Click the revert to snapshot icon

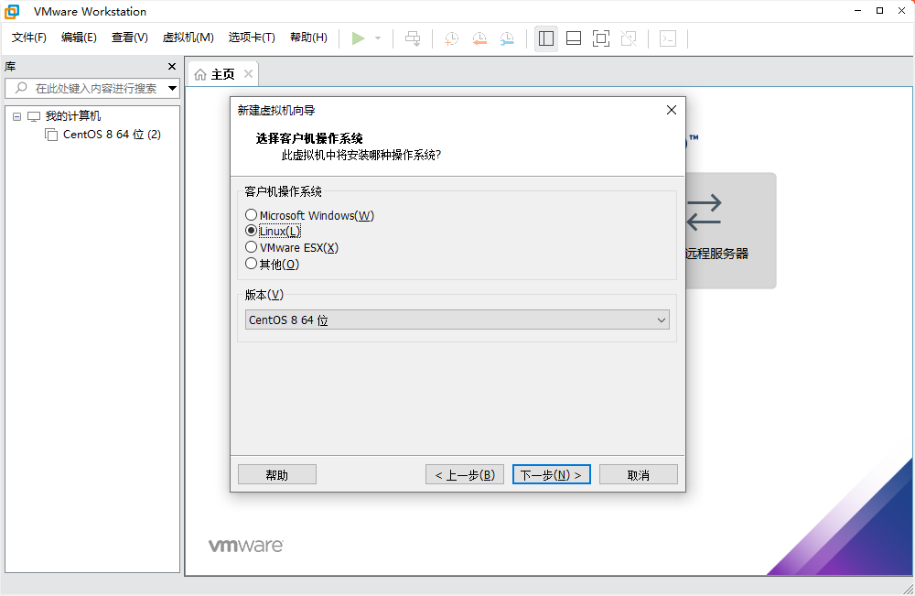tap(479, 38)
